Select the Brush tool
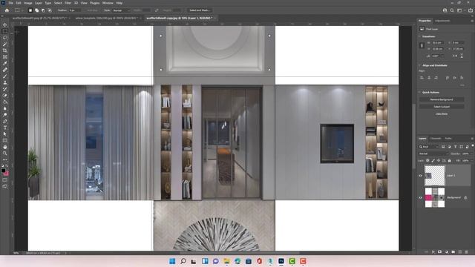The image size is (475, 267). [x=5, y=76]
